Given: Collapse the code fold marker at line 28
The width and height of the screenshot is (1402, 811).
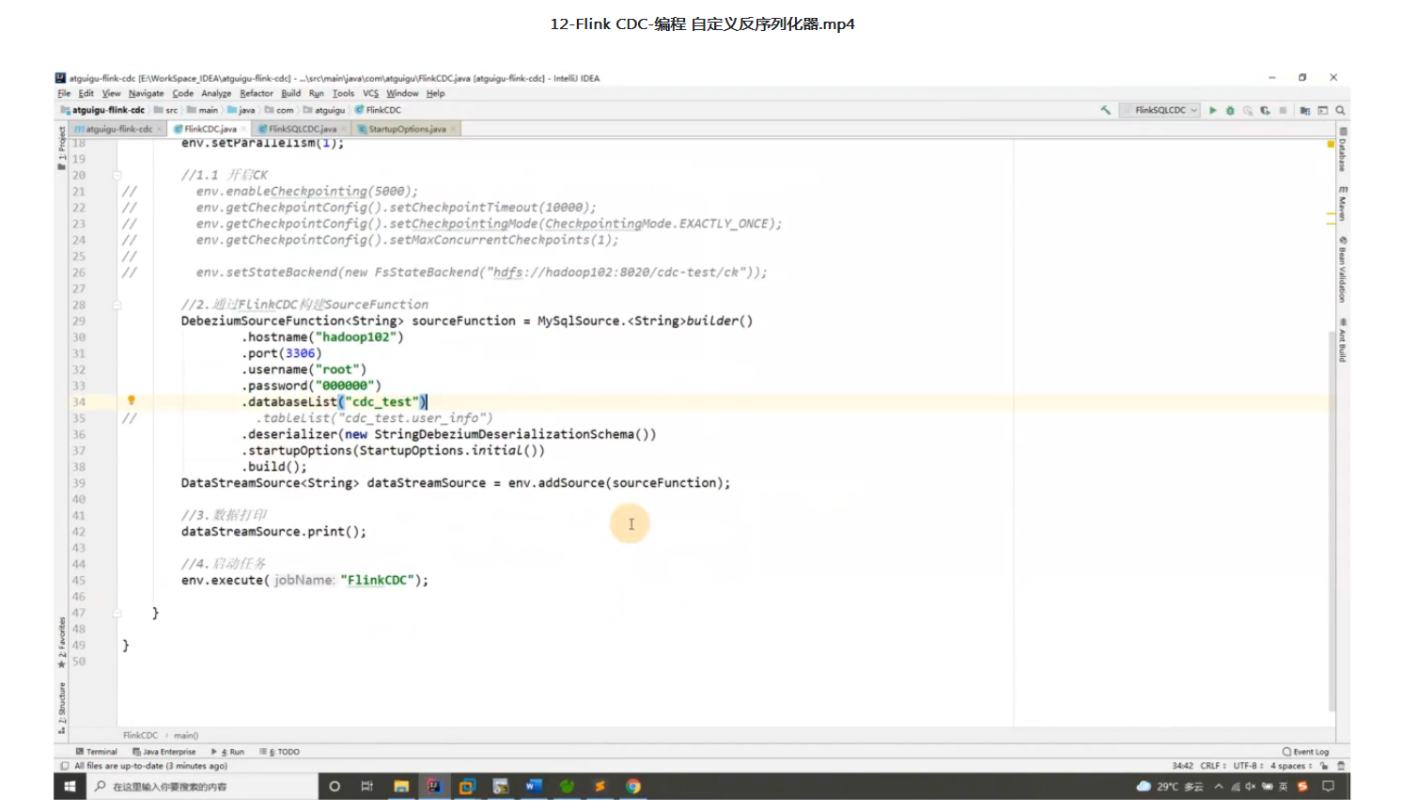Looking at the screenshot, I should coord(117,304).
